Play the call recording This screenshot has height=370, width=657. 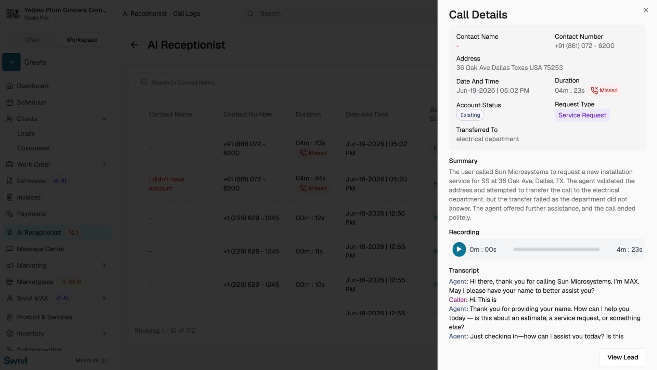tap(459, 249)
